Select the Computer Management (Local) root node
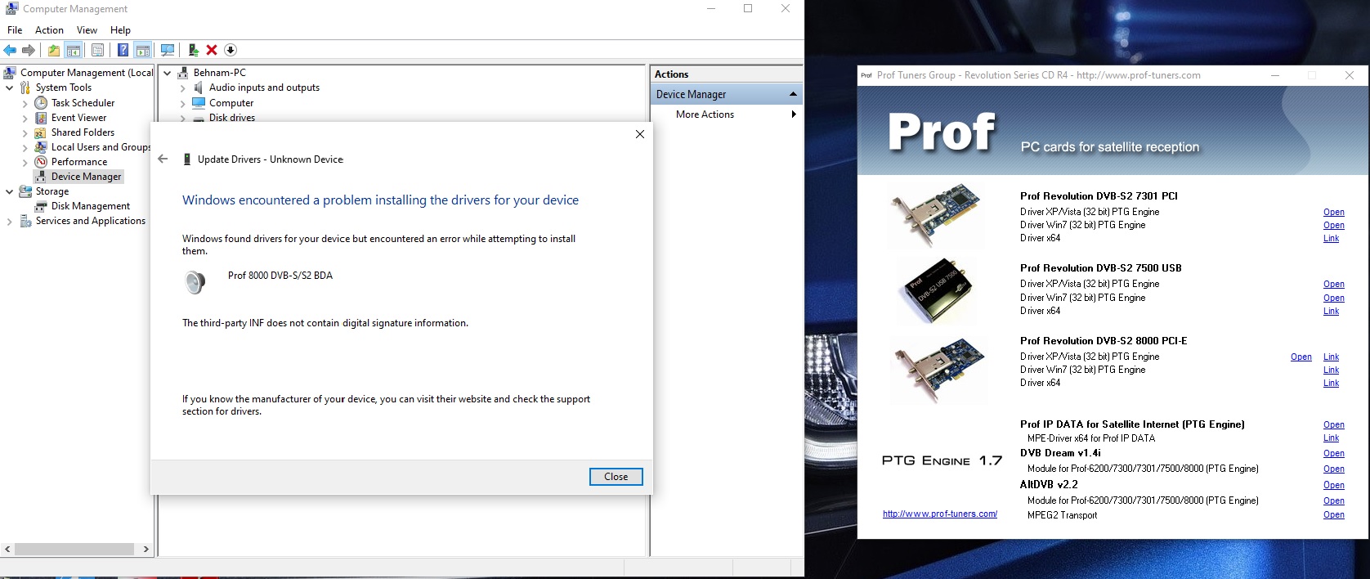This screenshot has height=579, width=1370. click(87, 73)
